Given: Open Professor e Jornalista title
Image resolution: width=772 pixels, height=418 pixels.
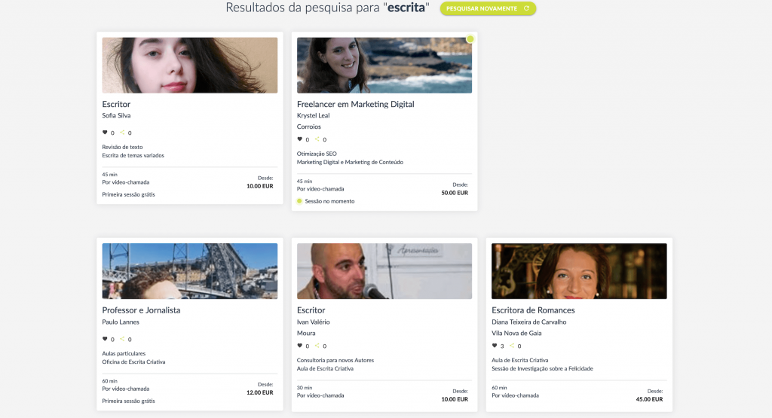Looking at the screenshot, I should 141,310.
